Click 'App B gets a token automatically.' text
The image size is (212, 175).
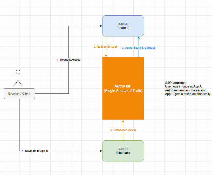188,94
